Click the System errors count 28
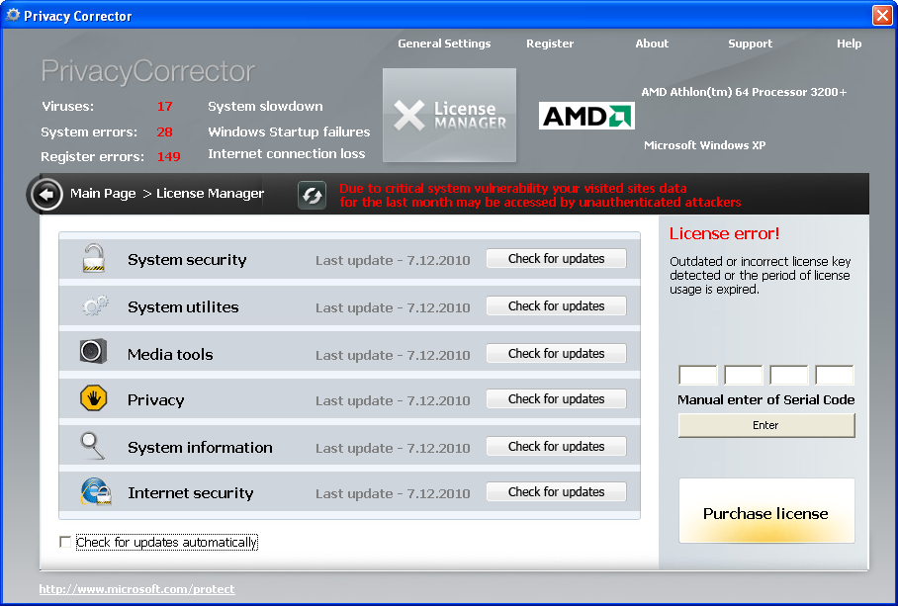Viewport: 898px width, 606px height. [x=165, y=132]
